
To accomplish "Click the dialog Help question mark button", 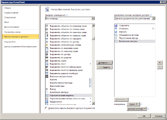I will pyautogui.click(x=161, y=2).
